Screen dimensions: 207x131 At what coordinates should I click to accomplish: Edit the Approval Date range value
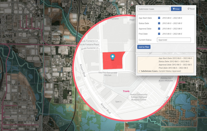click(x=172, y=29)
